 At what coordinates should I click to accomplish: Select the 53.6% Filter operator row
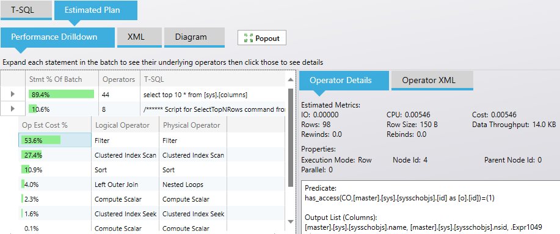click(152, 140)
